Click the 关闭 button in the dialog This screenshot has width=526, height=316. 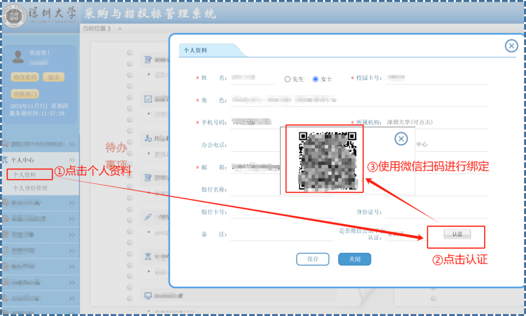click(x=354, y=259)
